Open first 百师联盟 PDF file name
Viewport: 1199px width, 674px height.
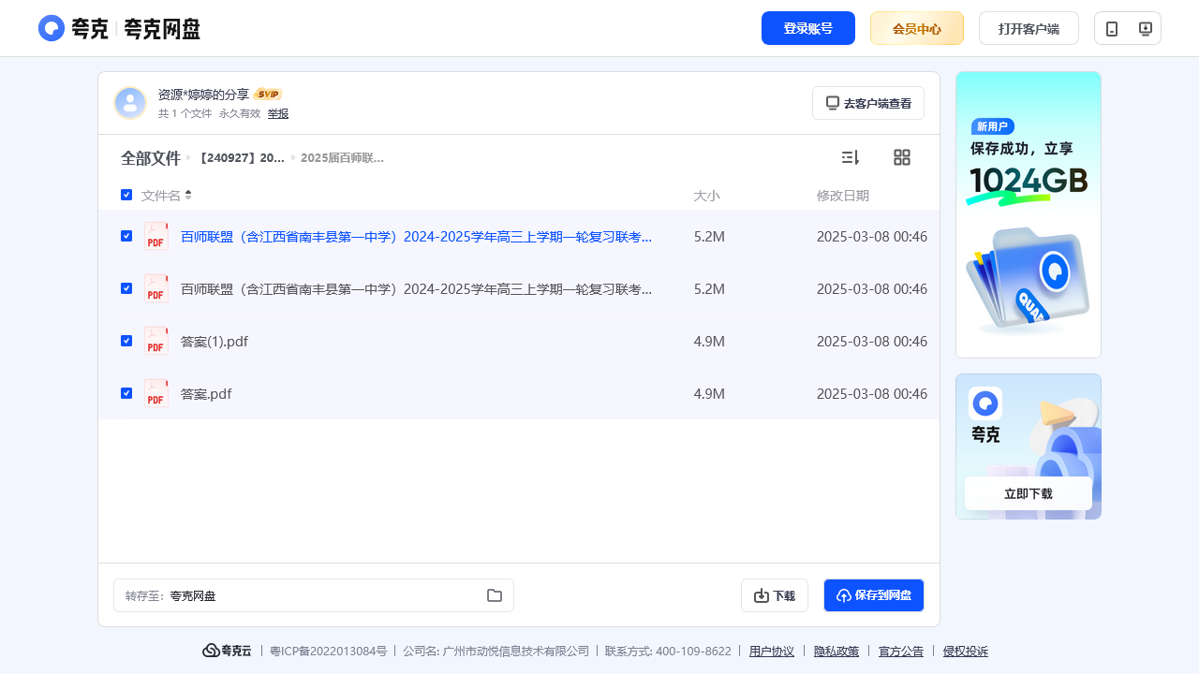click(416, 237)
